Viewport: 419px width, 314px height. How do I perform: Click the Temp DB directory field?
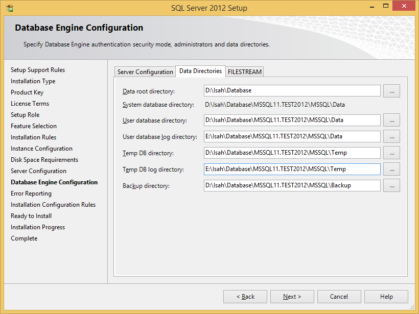pos(292,153)
